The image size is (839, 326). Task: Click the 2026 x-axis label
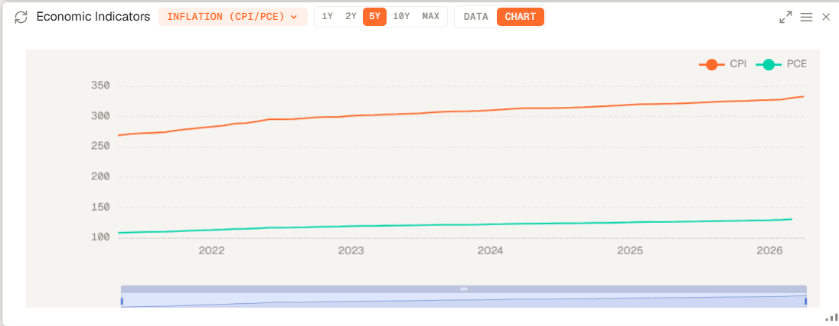point(769,250)
